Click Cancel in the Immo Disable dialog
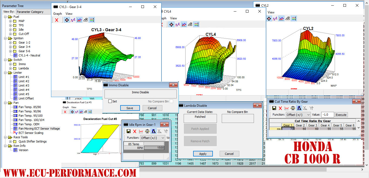The height and width of the screenshot is (178, 369). point(152,108)
